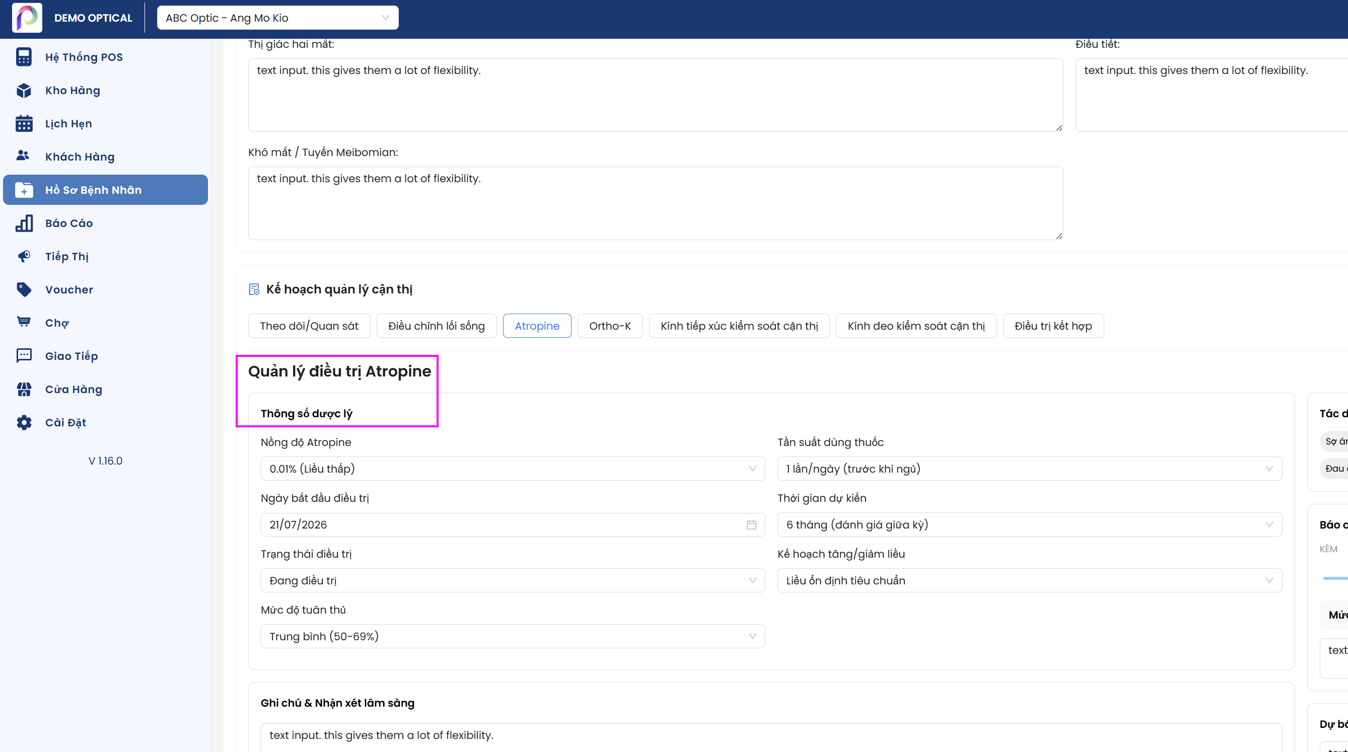The height and width of the screenshot is (752, 1348).
Task: Click the Tần suất dùng thuốc label
Action: 830,442
